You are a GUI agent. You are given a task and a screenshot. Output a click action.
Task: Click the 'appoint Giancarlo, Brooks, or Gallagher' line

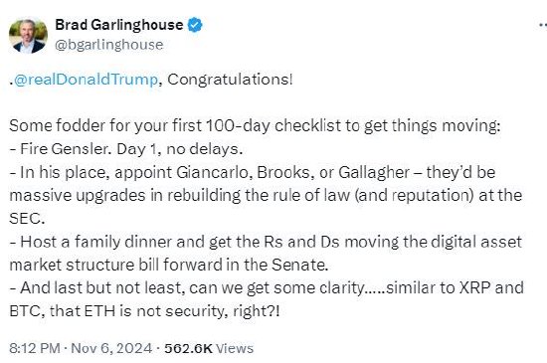pos(253,172)
